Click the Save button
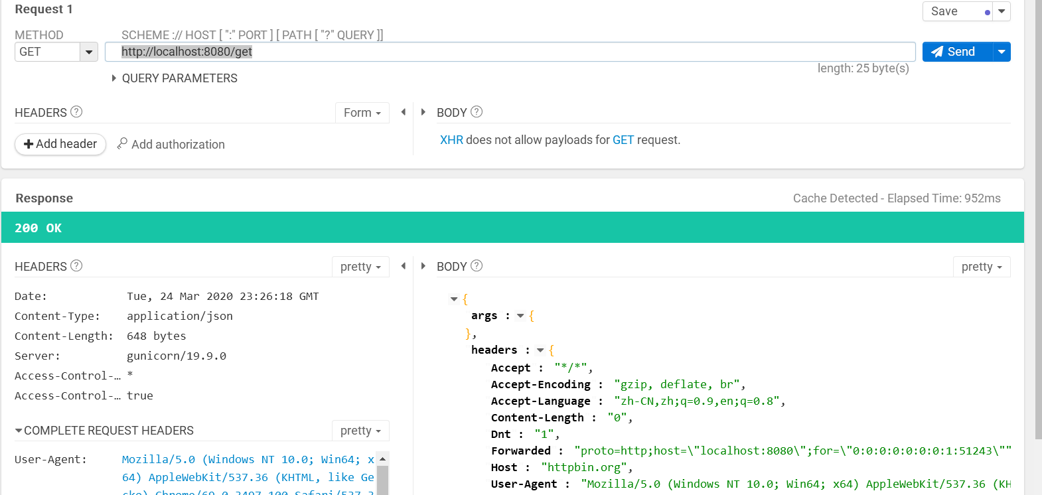The height and width of the screenshot is (495, 1042). (x=957, y=11)
